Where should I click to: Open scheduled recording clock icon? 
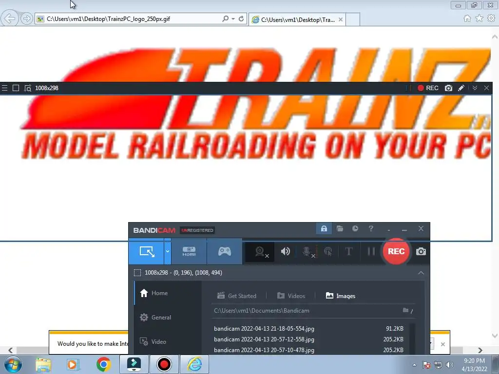[x=355, y=229]
